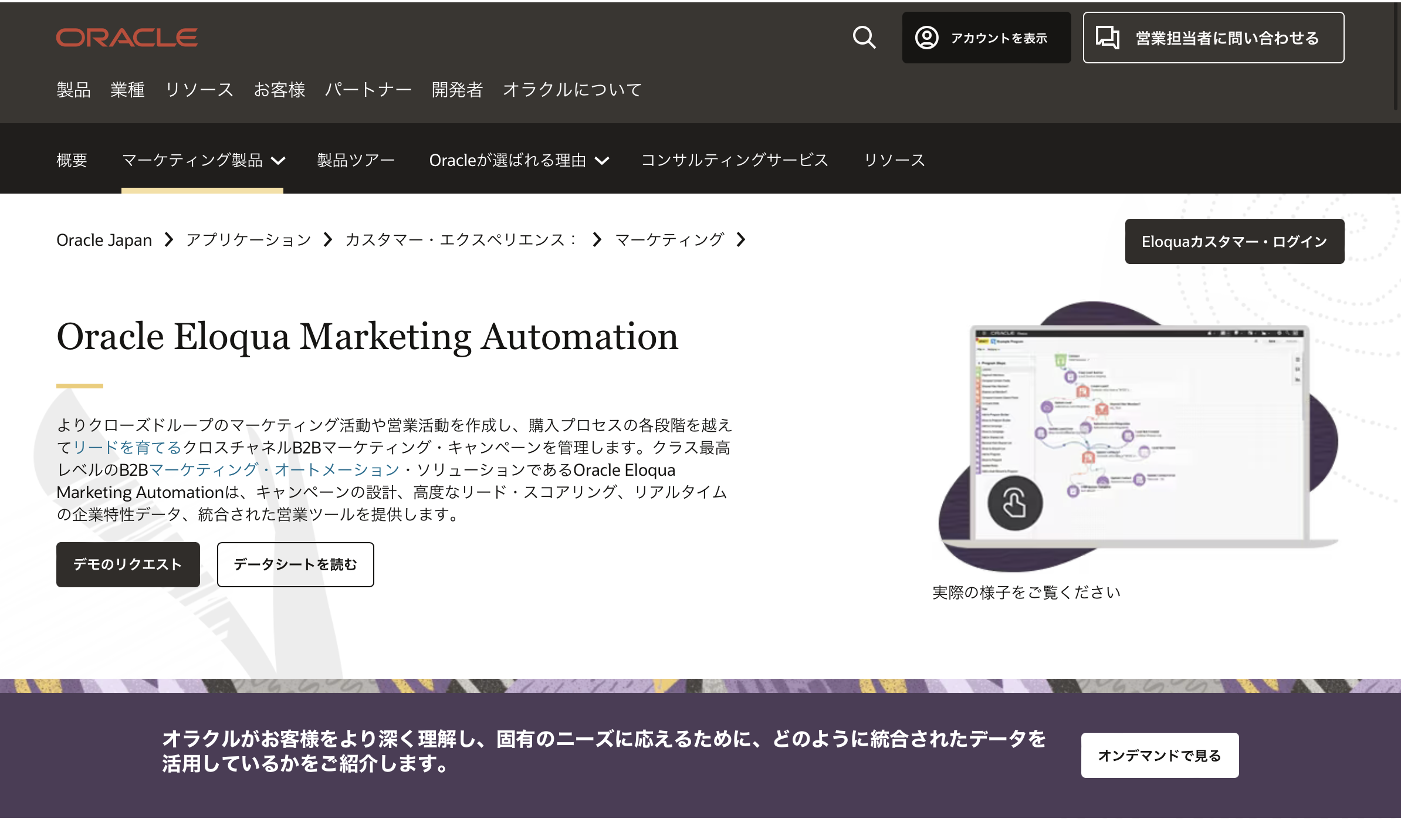The width and height of the screenshot is (1401, 819).
Task: Open the リソース main menu item
Action: pyautogui.click(x=199, y=90)
